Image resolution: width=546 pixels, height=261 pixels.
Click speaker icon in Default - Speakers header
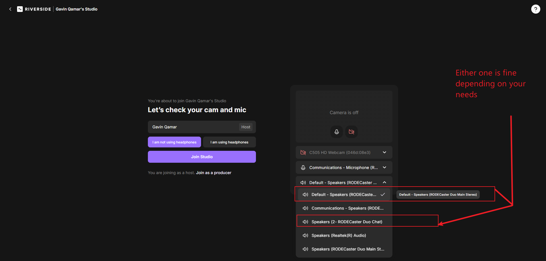point(303,183)
